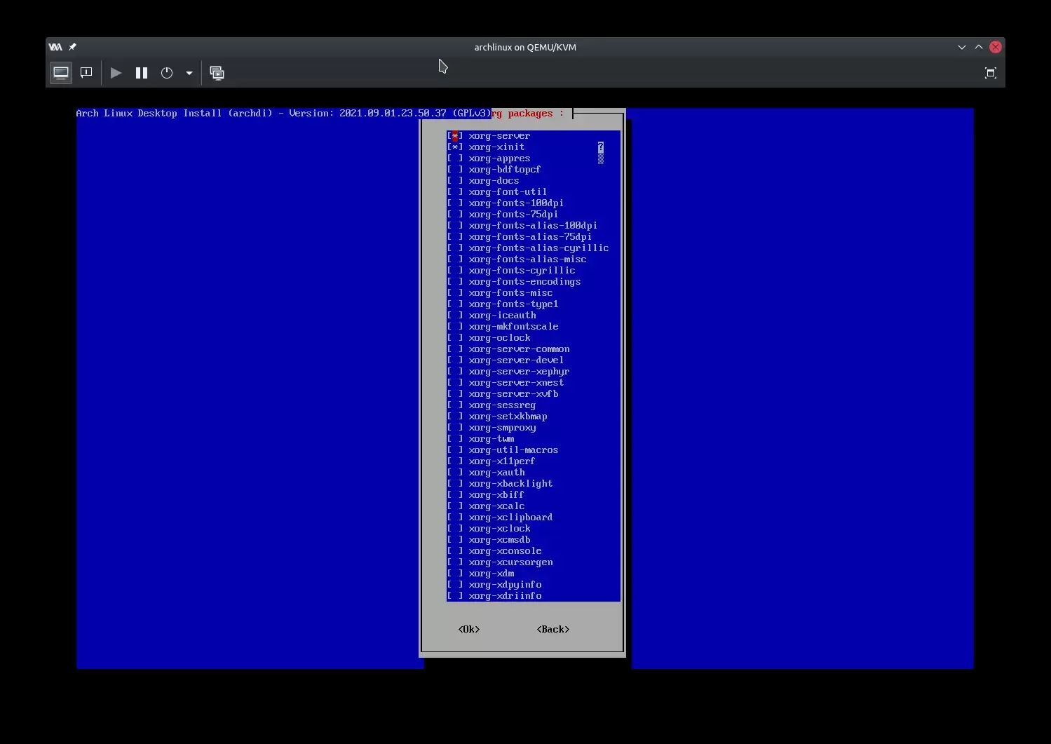Open the shutdown options dropdown arrow

[x=189, y=73]
